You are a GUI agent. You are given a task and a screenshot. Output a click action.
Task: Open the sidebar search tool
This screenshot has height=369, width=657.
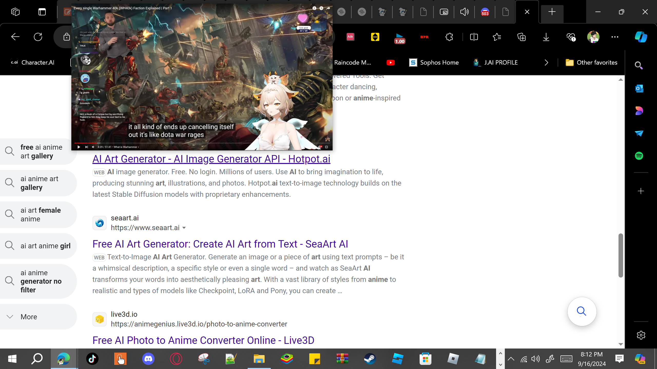pos(639,66)
